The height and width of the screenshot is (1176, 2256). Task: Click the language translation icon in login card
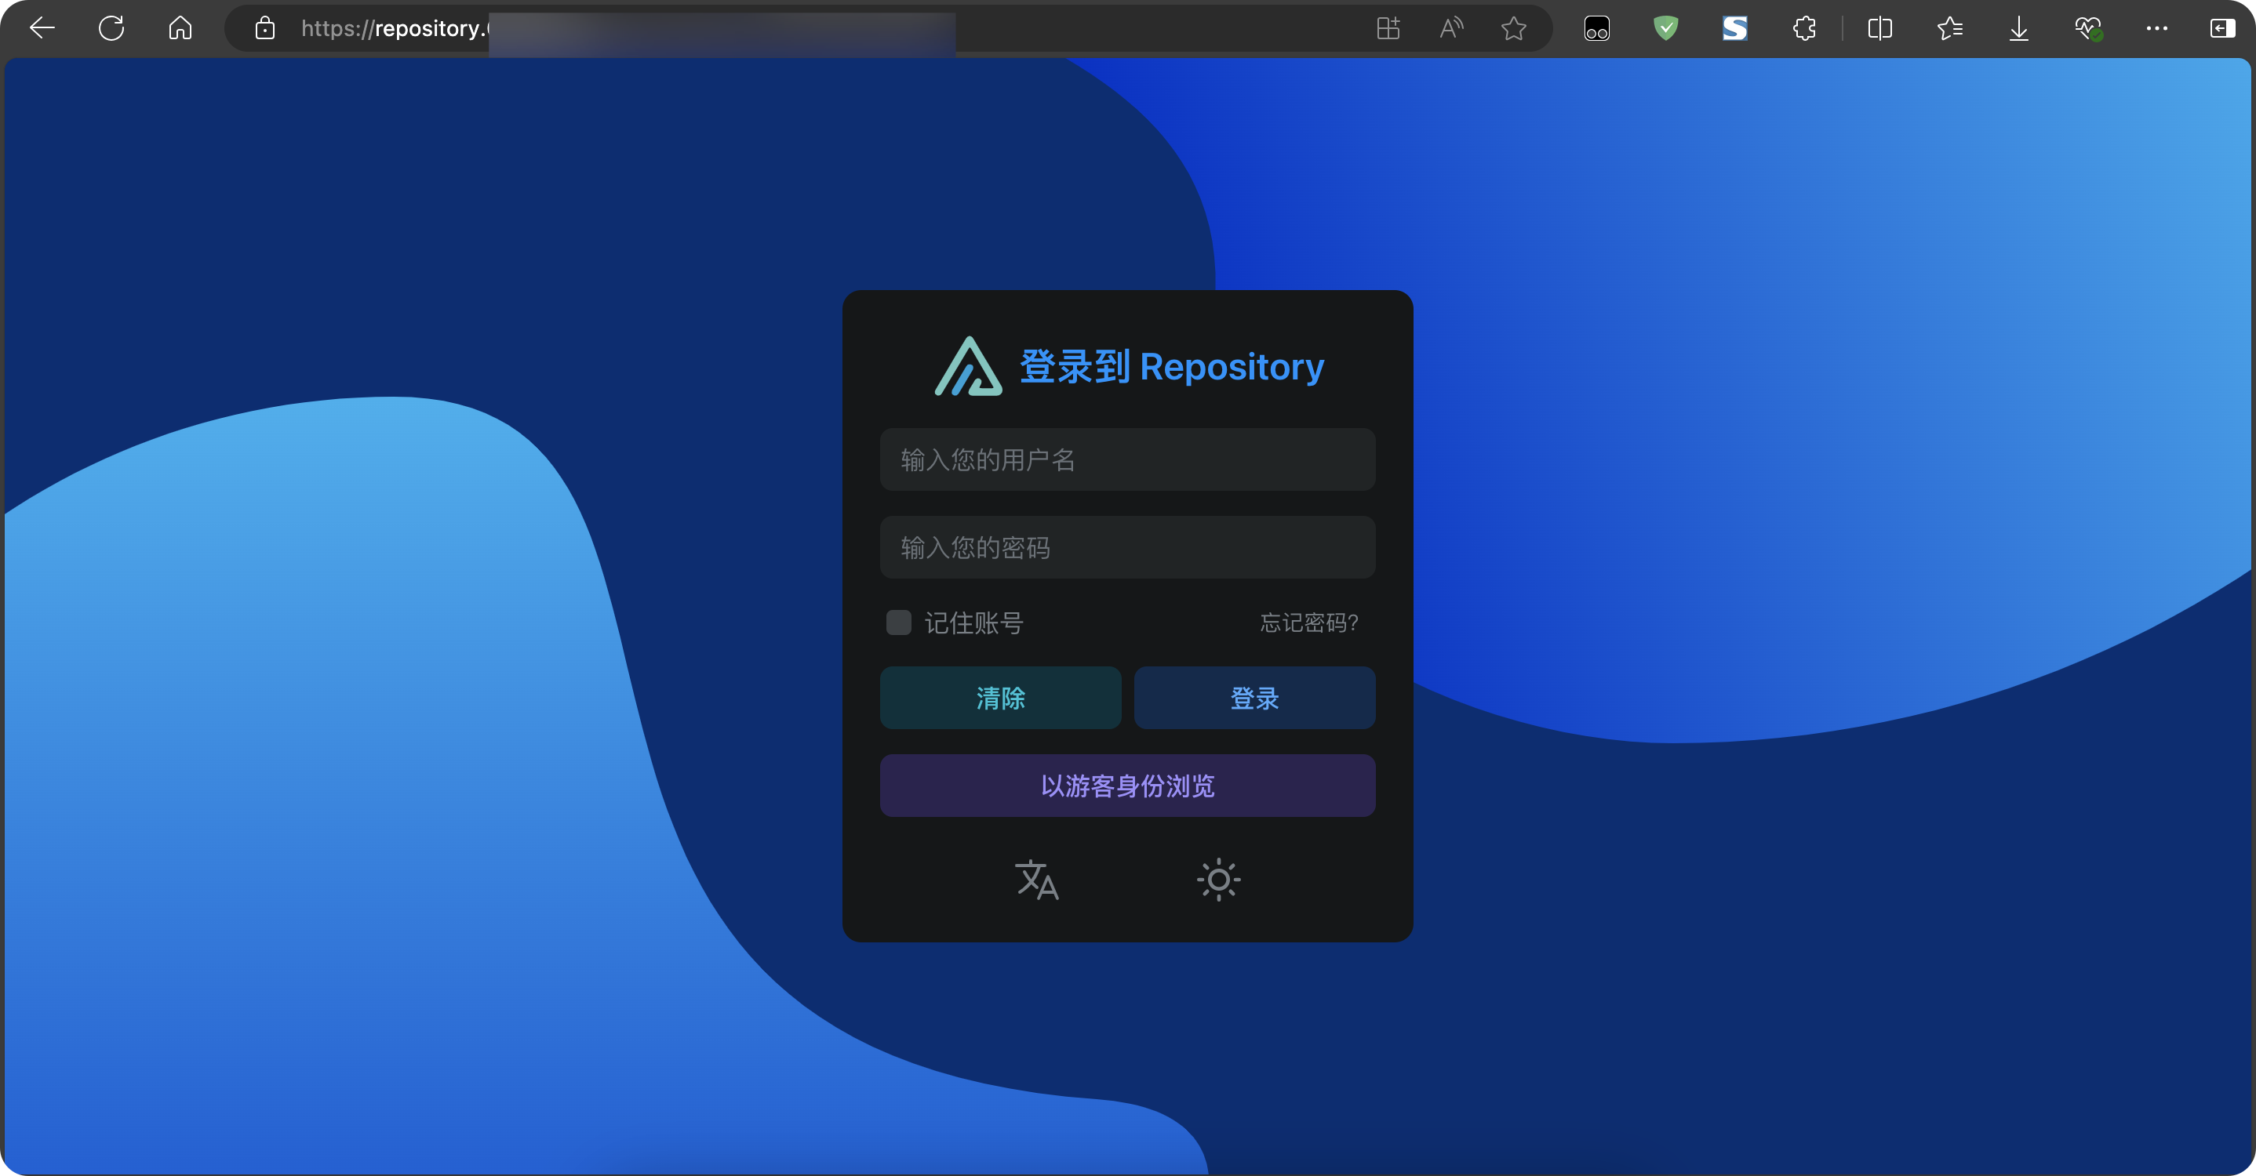coord(1037,880)
